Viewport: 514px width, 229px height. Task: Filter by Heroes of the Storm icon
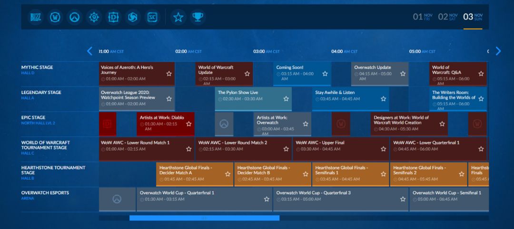pyautogui.click(x=132, y=17)
